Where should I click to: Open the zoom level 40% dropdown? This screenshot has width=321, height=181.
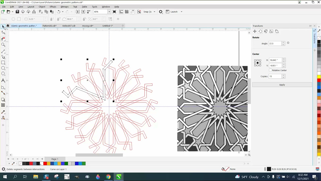coord(109,12)
